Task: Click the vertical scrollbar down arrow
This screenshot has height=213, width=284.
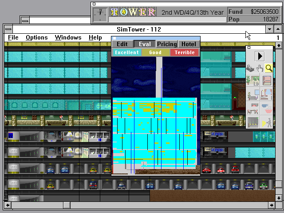Action: coord(279,198)
